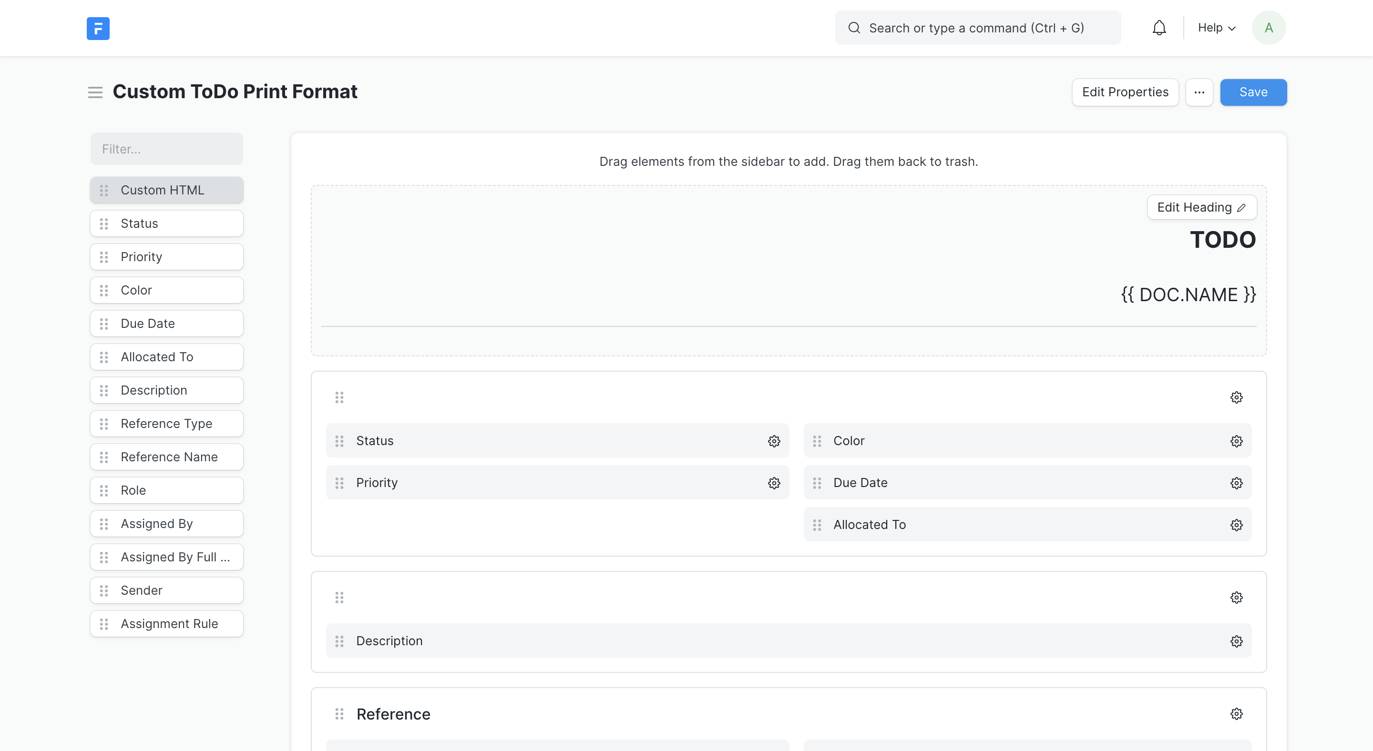Open the settings gear on the Due Date field
The image size is (1373, 751).
[x=1236, y=483]
